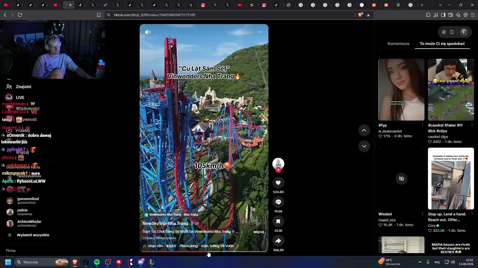Open caedrel clips profile link
This screenshot has height=268, width=478.
click(438, 137)
